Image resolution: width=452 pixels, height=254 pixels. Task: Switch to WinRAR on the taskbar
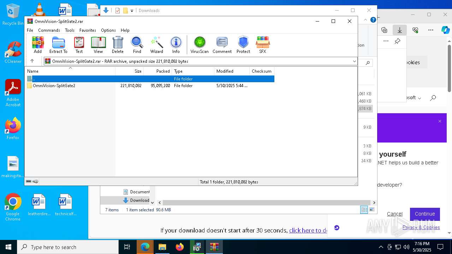tap(214, 247)
